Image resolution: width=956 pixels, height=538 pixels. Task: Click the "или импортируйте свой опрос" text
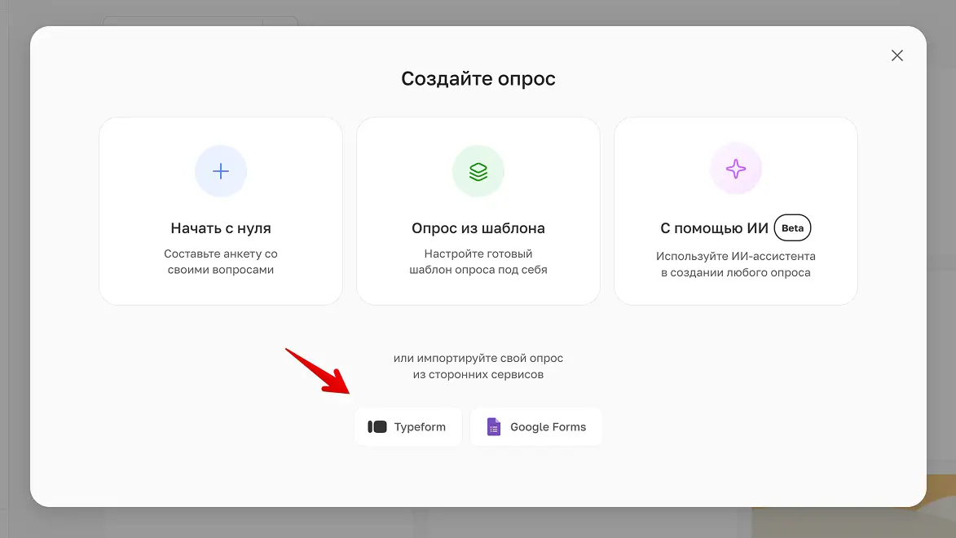click(x=478, y=358)
